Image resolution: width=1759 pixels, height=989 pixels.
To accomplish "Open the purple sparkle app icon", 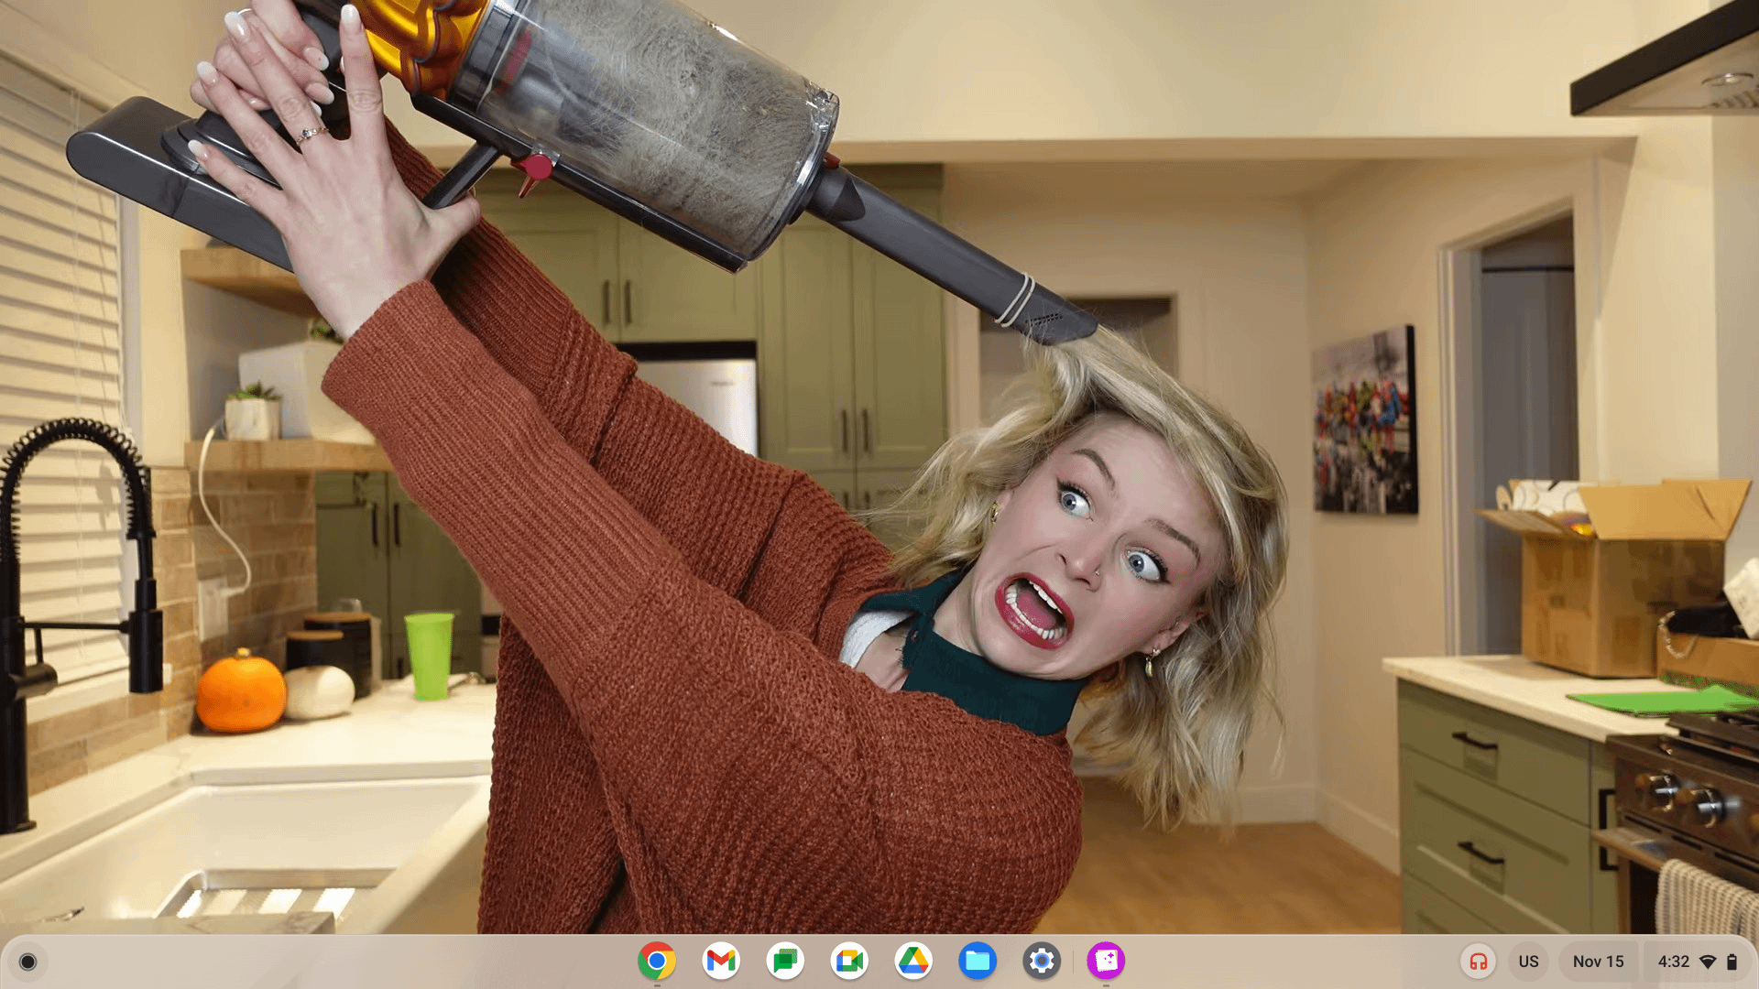I will click(x=1106, y=961).
